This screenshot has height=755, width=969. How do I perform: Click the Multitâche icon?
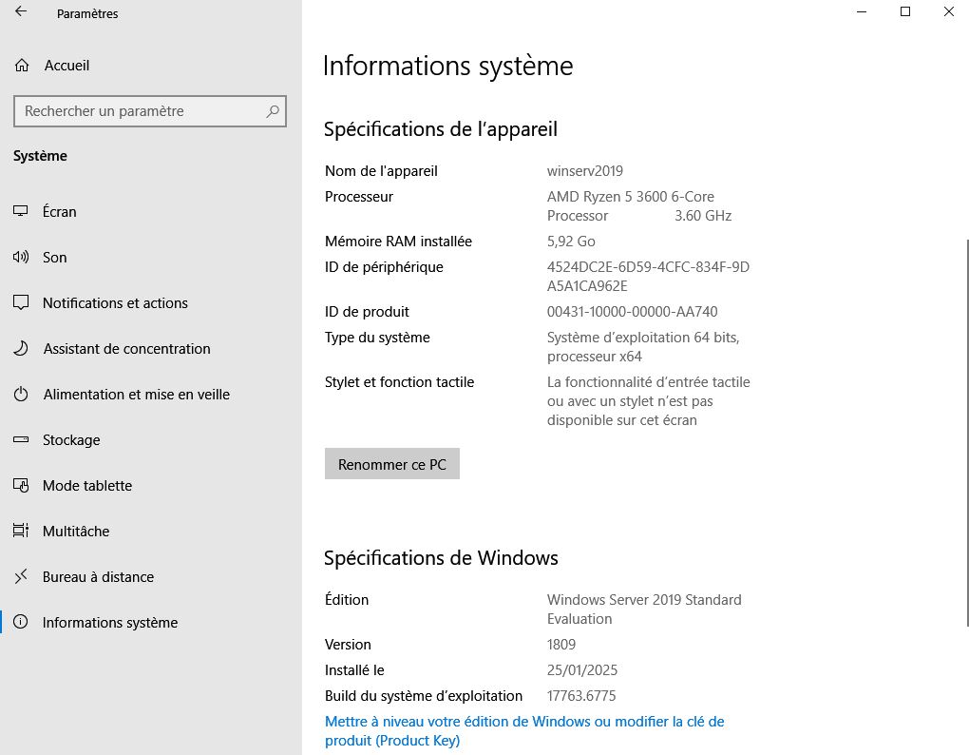[21, 532]
